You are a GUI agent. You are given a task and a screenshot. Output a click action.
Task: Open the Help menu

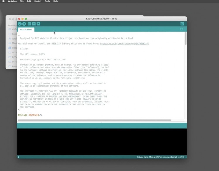coord(56,1)
